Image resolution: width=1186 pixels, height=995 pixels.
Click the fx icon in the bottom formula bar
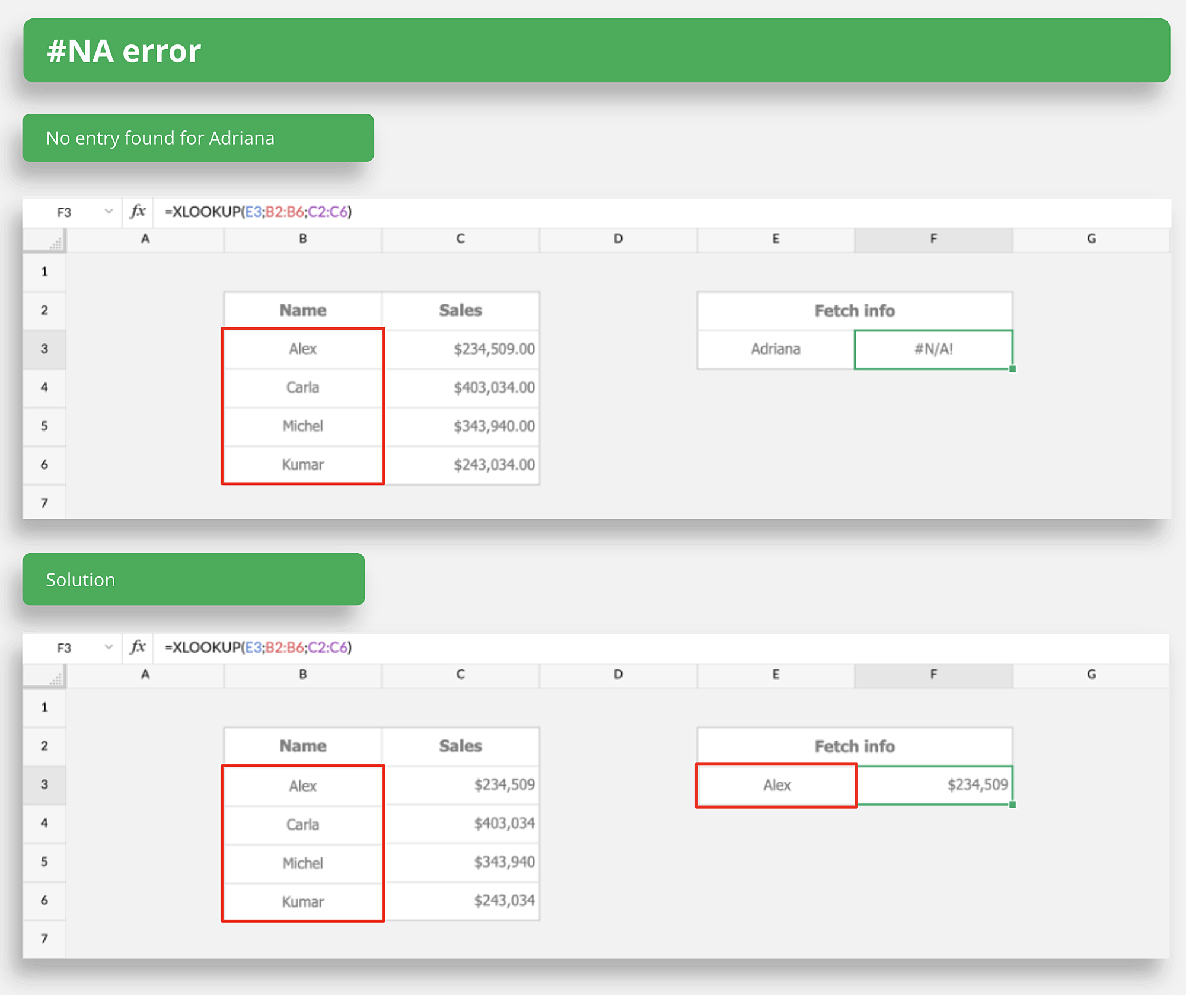click(138, 647)
